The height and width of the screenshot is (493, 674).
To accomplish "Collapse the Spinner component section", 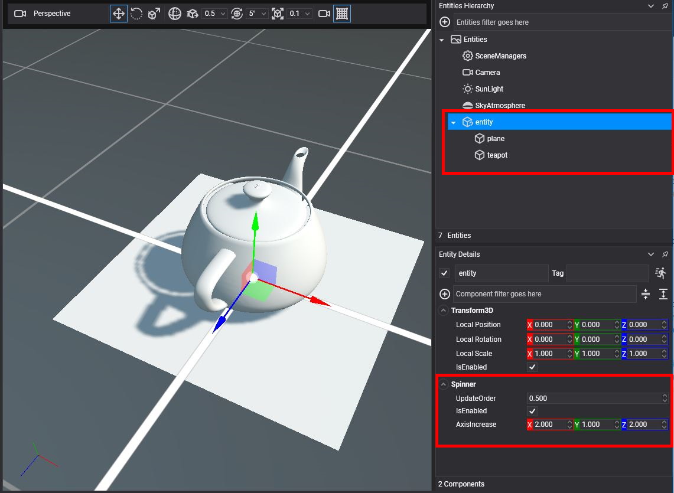I will pyautogui.click(x=443, y=384).
